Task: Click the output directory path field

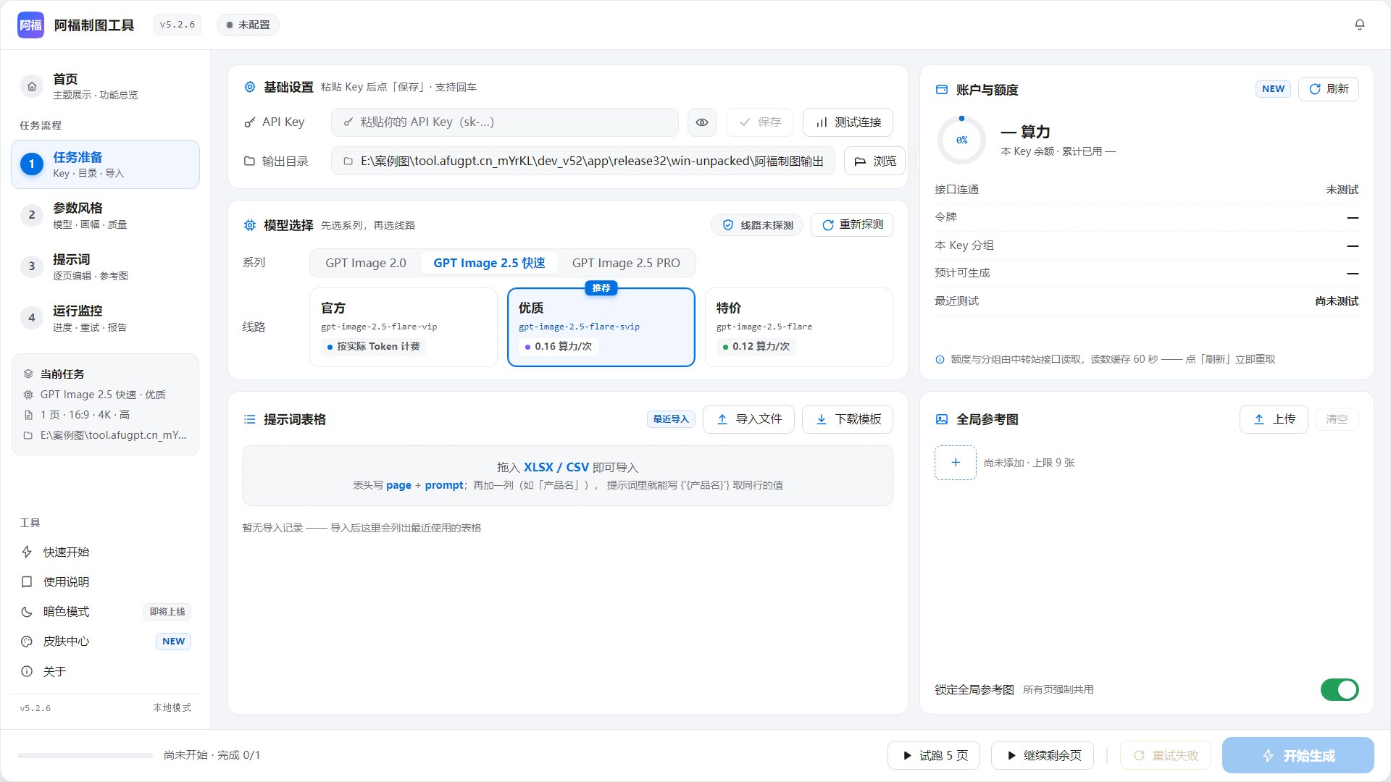Action: [583, 161]
